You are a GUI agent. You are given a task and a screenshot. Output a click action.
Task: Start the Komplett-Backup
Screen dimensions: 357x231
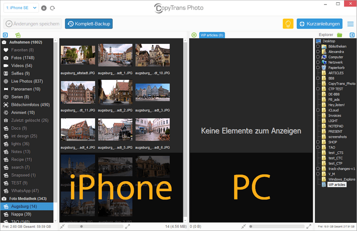(89, 24)
